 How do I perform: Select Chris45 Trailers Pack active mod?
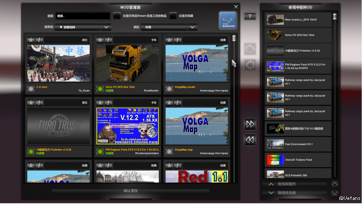coord(298,160)
